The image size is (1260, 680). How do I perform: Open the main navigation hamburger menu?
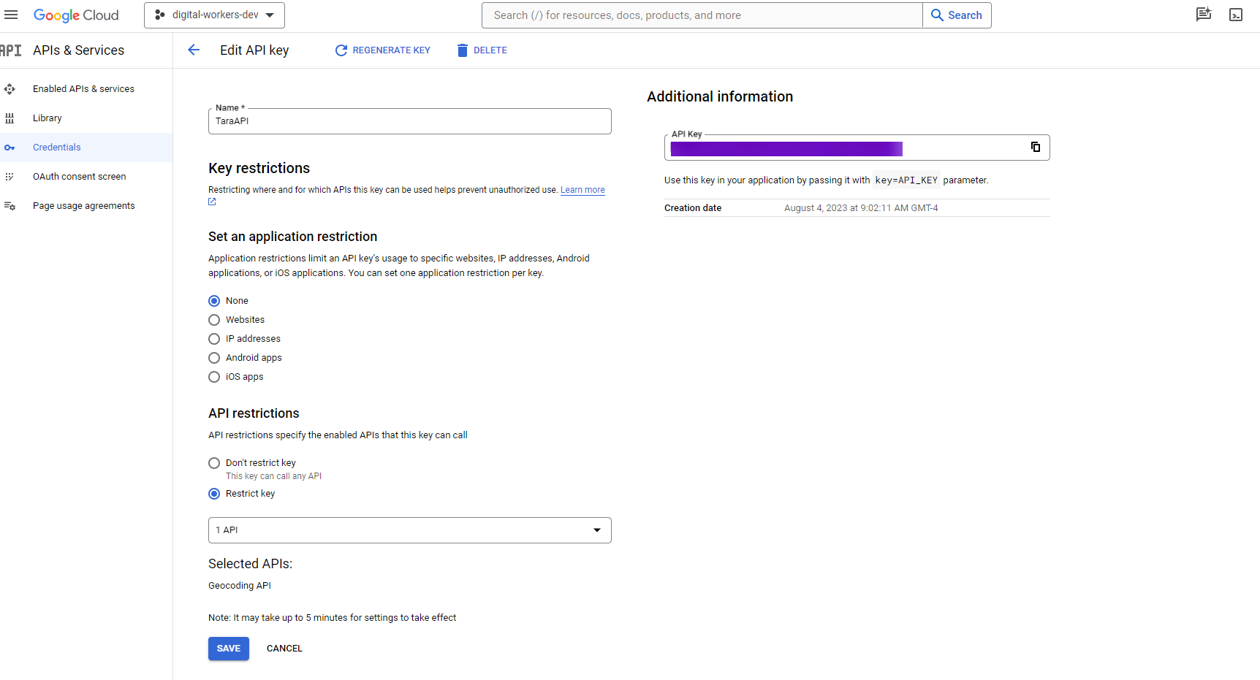(11, 15)
